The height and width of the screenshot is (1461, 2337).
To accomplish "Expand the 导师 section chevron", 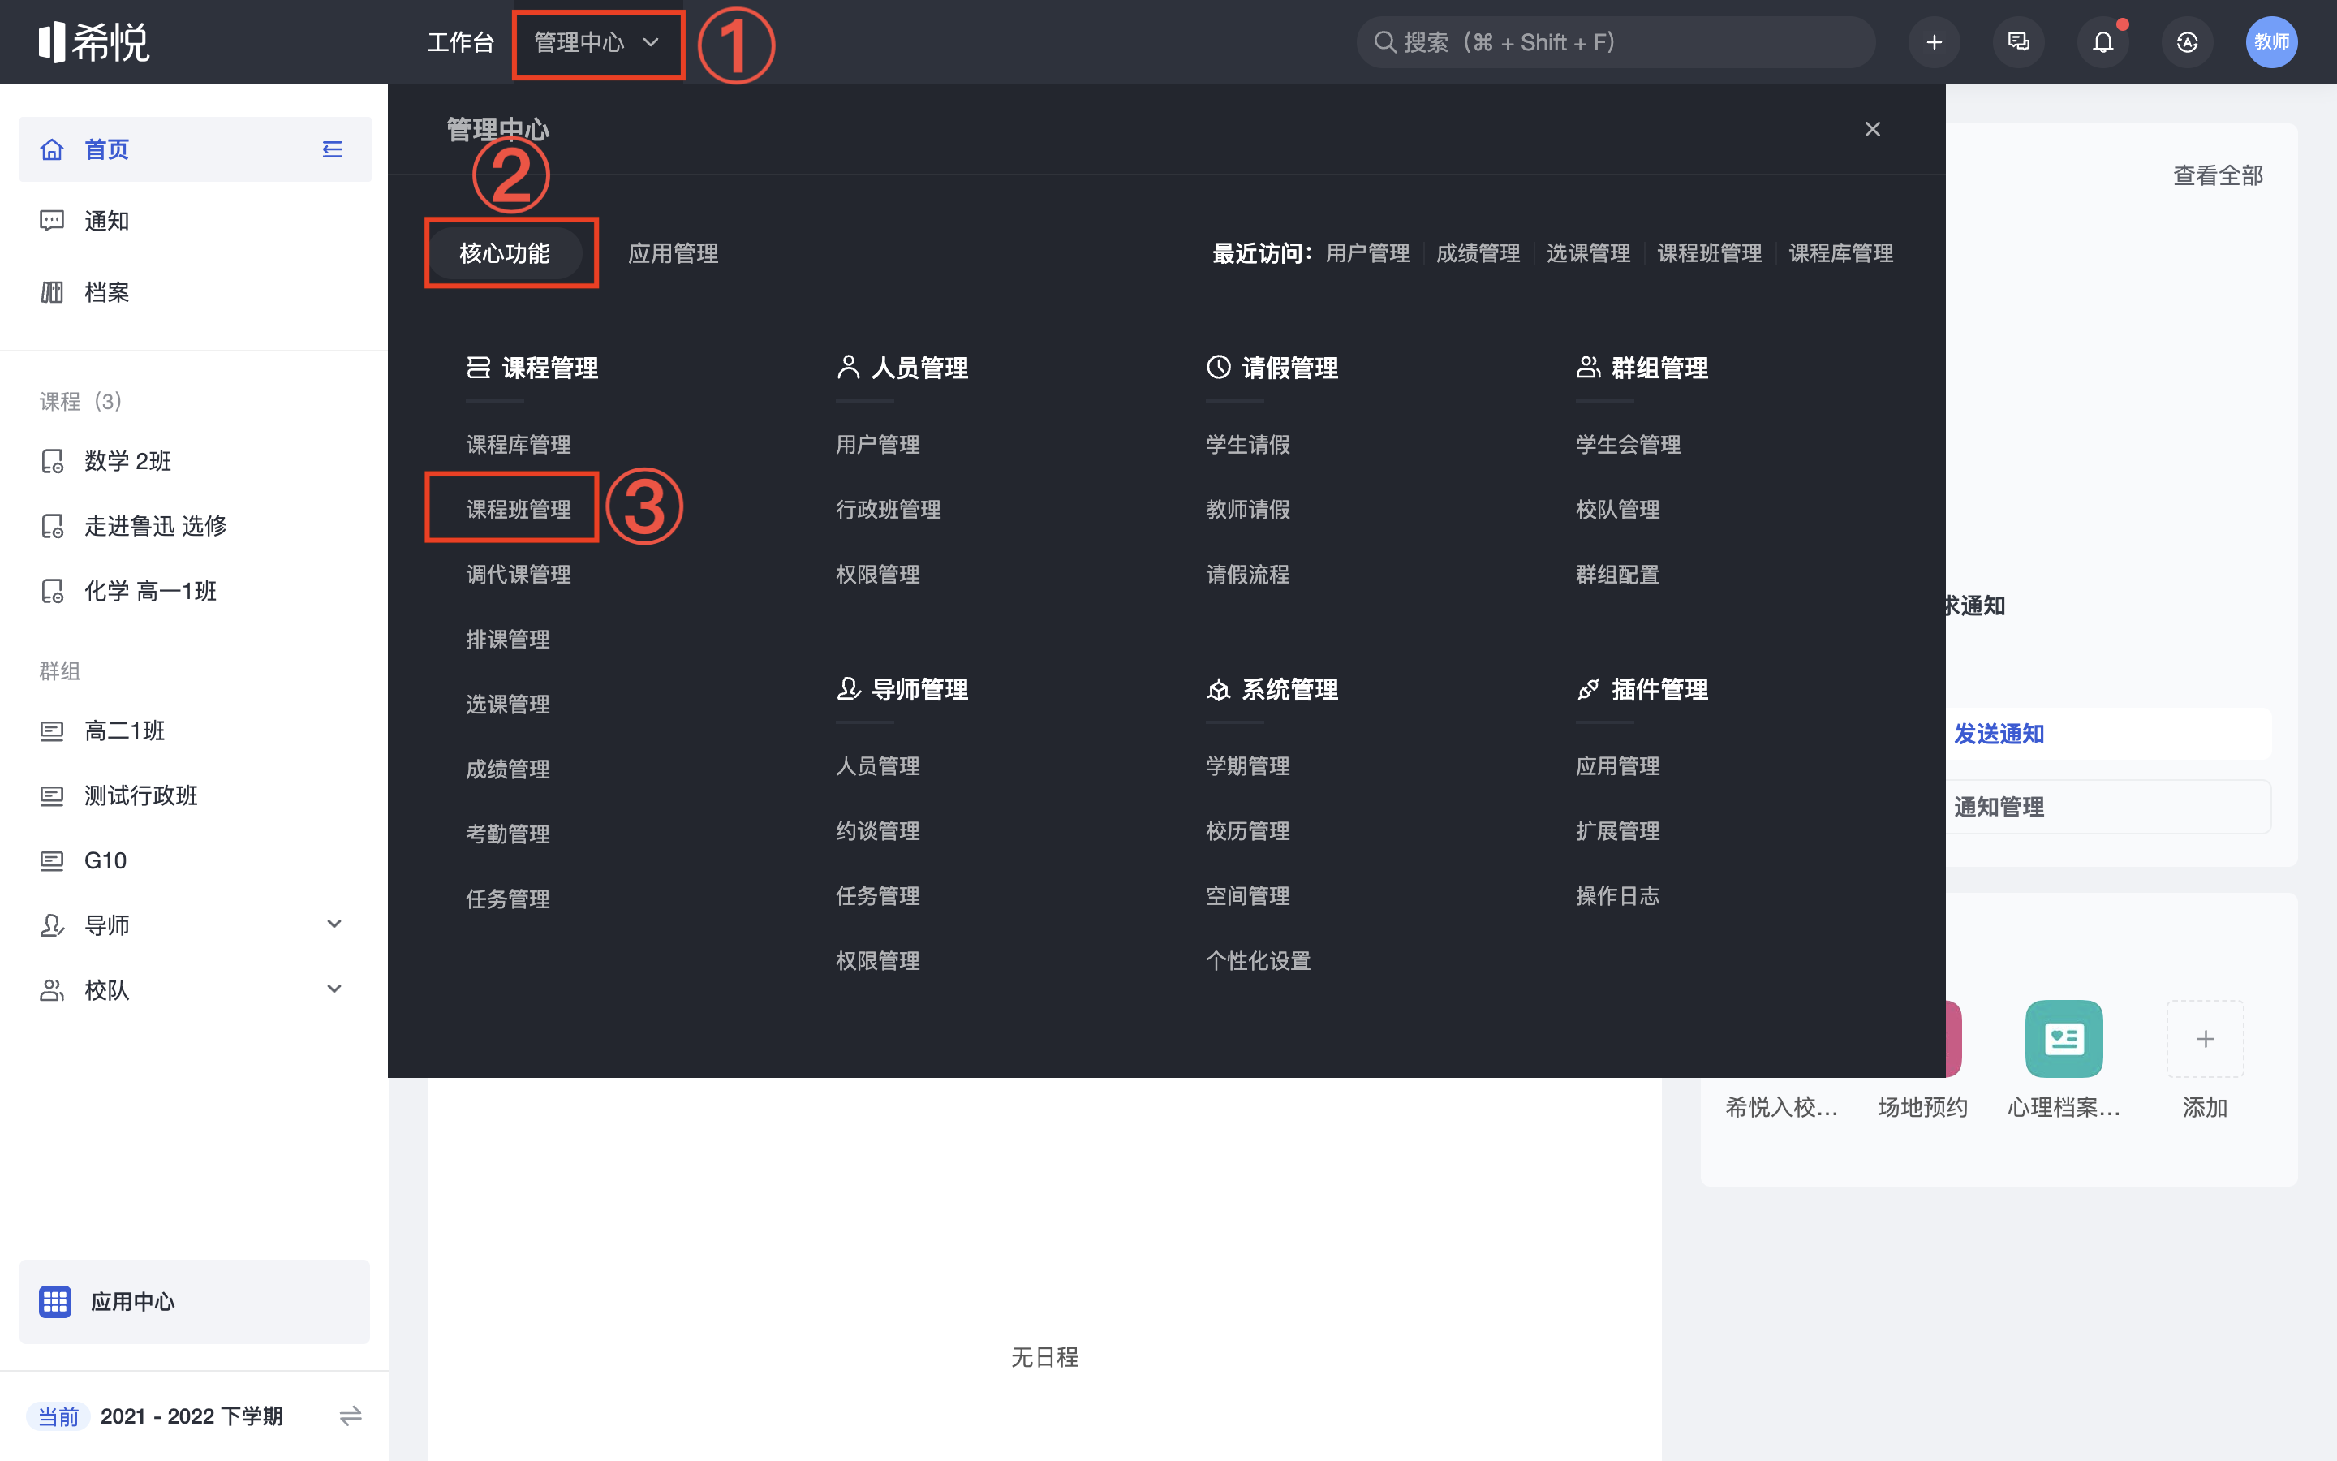I will [x=334, y=924].
